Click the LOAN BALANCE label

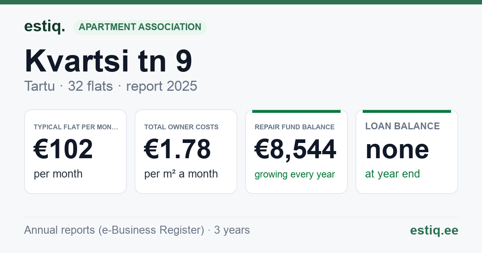[x=402, y=126]
